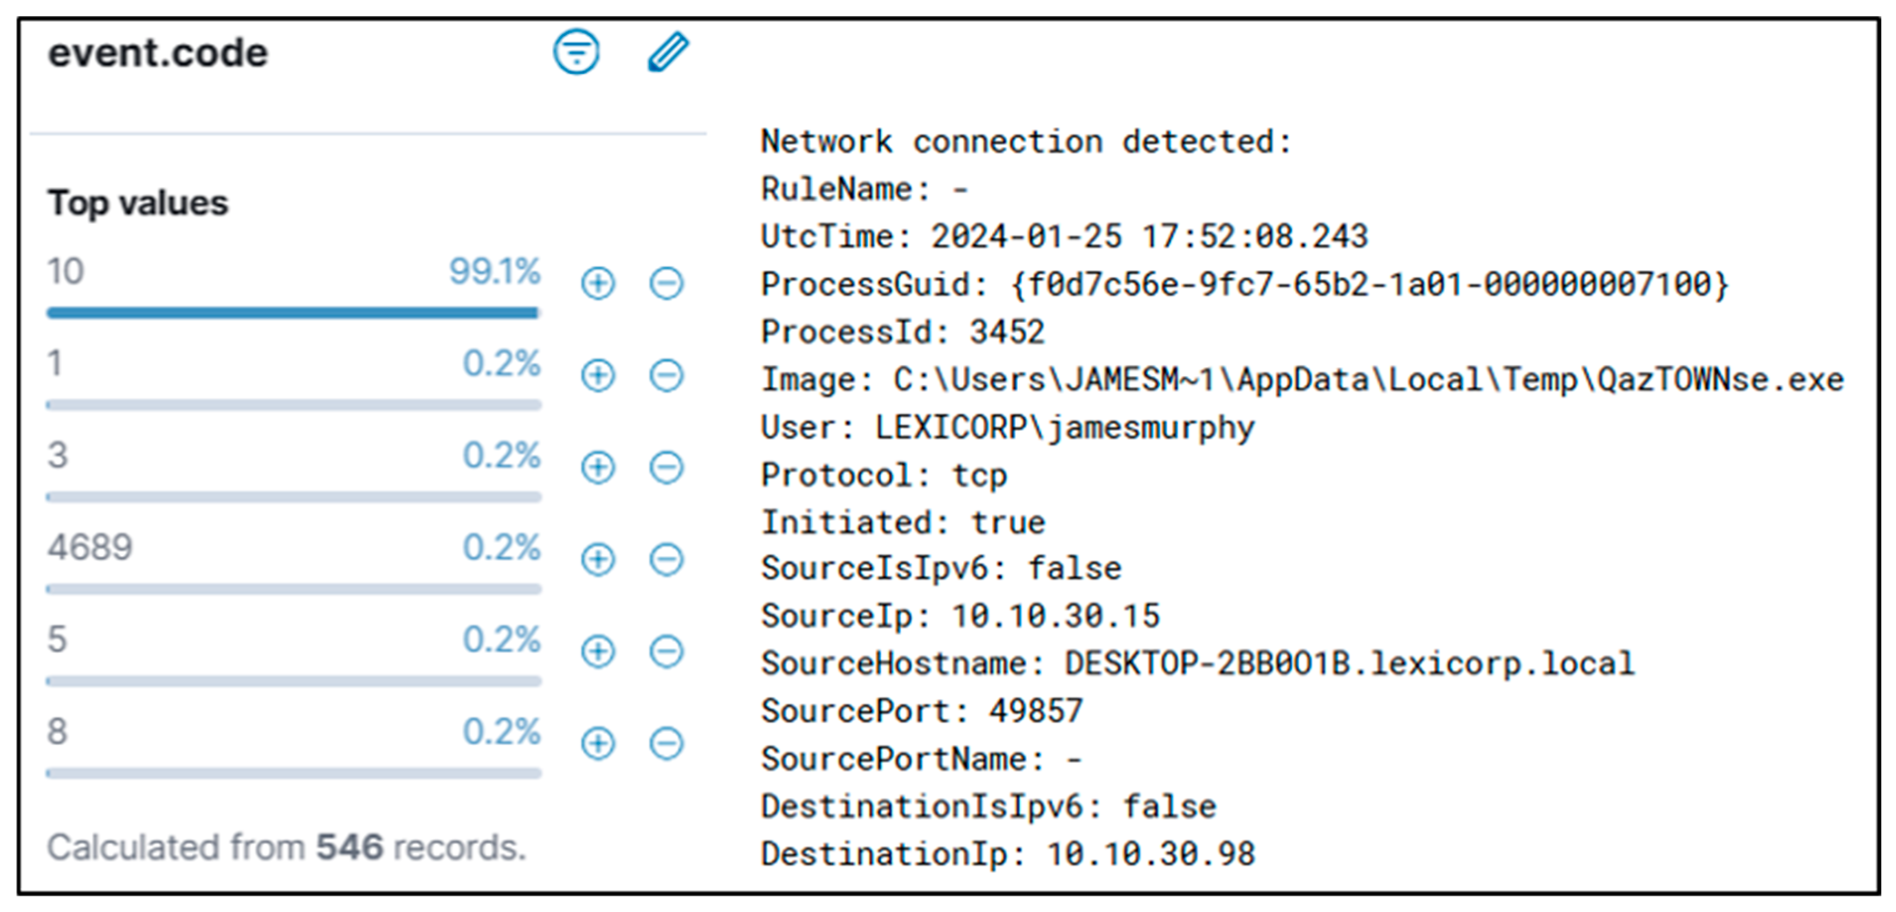1896x912 pixels.
Task: Filter for event code 5 value
Action: pyautogui.click(x=598, y=652)
